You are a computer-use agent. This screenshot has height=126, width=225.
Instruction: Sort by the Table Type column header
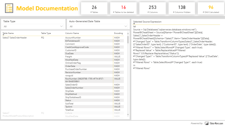(46, 33)
